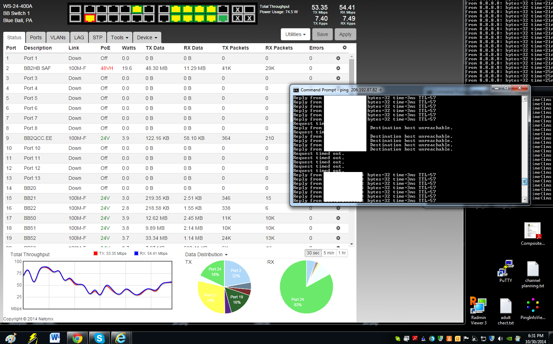Image resolution: width=553 pixels, height=344 pixels.
Task: Select the red-highlighted port in switch diagram
Action: coord(90,18)
